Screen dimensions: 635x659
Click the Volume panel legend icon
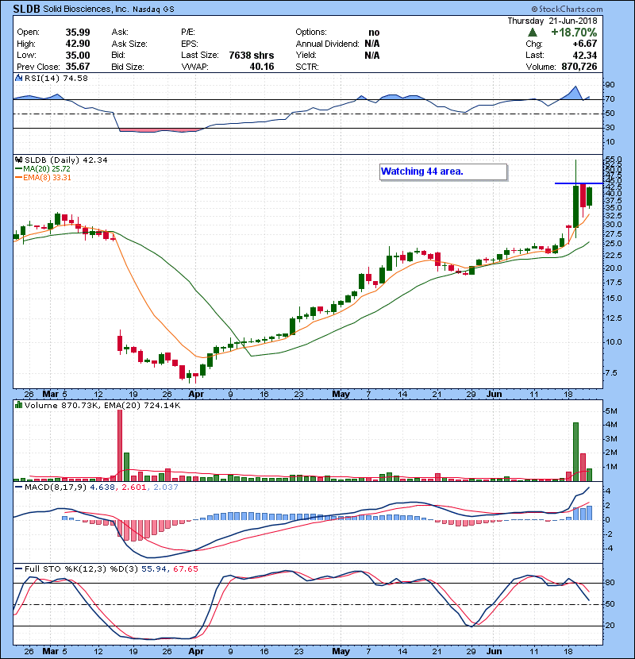[17, 405]
